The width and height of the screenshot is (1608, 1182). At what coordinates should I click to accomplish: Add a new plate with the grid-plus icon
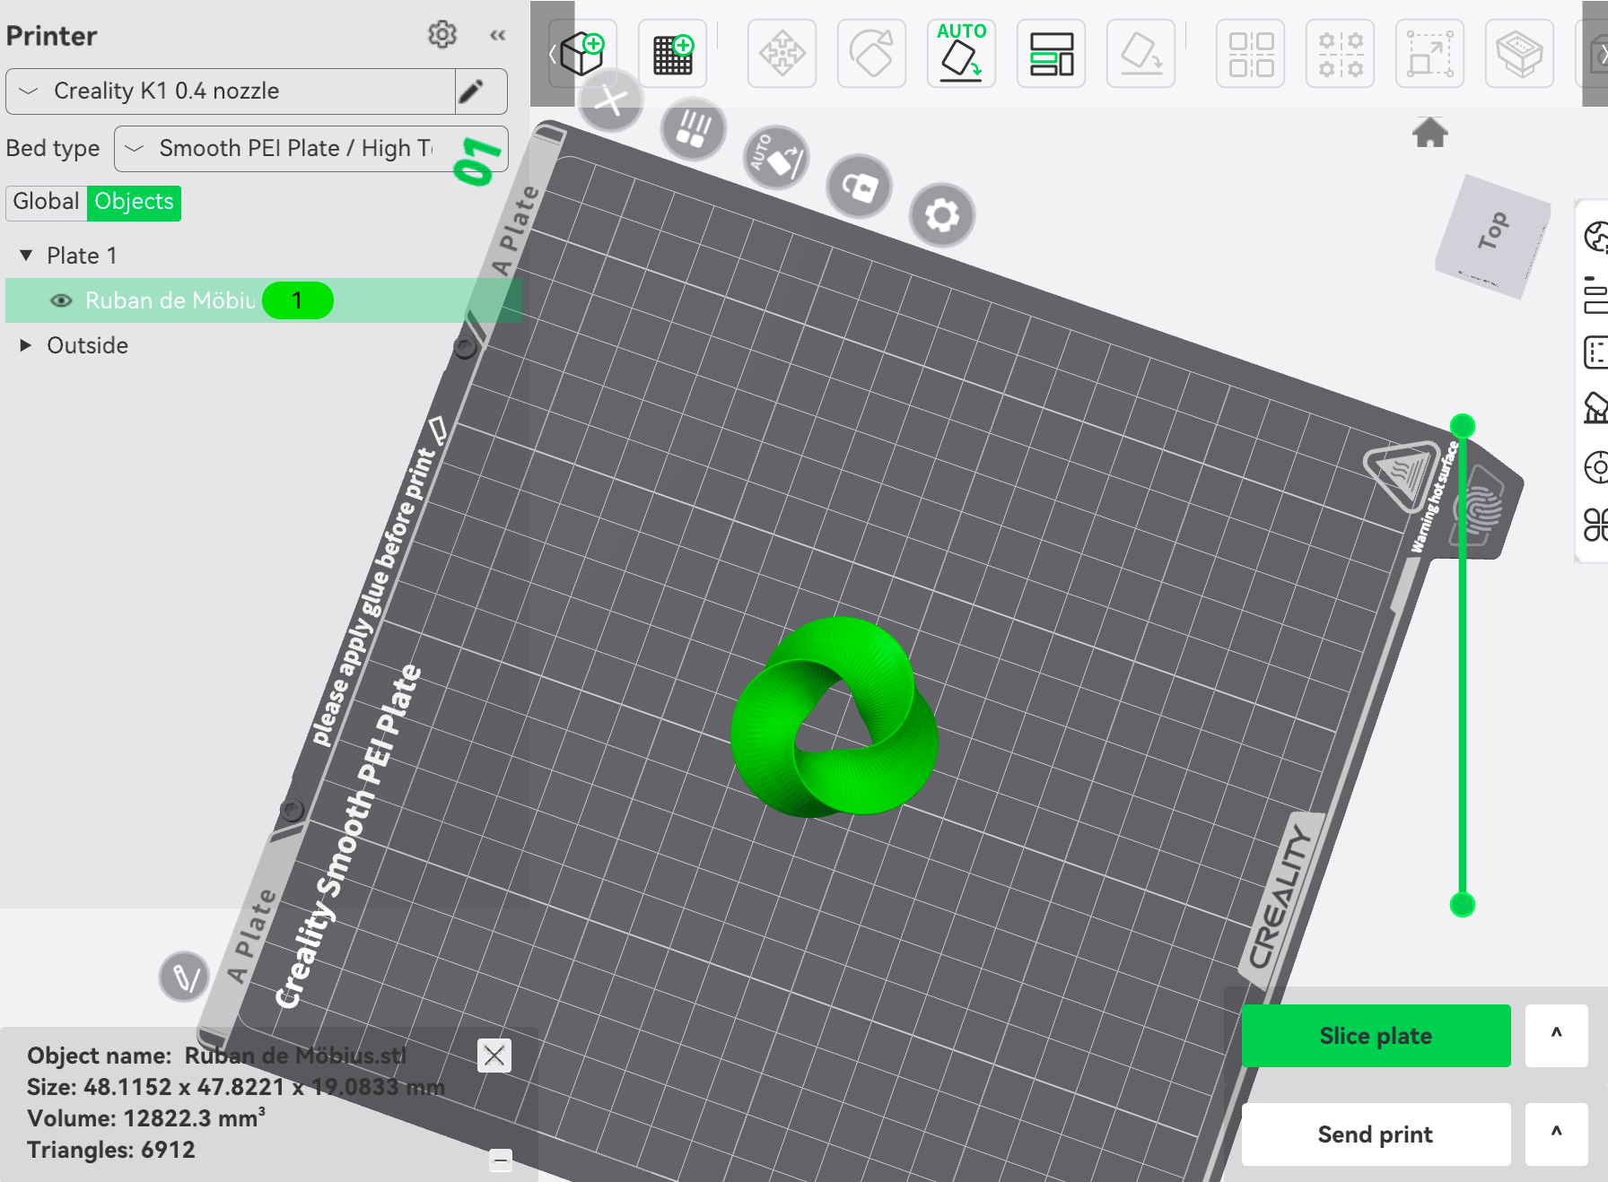point(672,54)
